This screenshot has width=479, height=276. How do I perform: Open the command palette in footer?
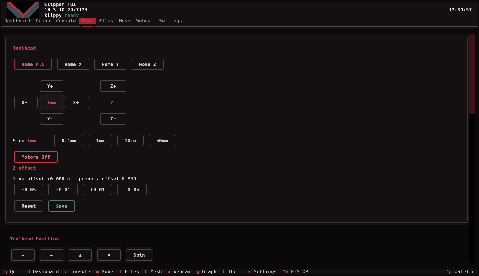(460, 271)
